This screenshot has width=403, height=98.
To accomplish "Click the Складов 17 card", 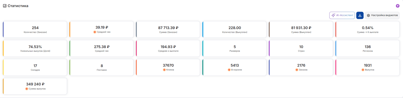I will coord(35,67).
